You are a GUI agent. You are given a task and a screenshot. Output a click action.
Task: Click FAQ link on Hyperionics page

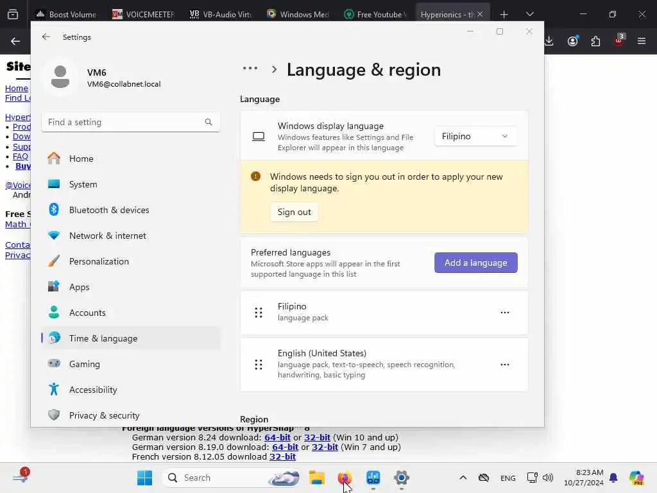pos(21,157)
